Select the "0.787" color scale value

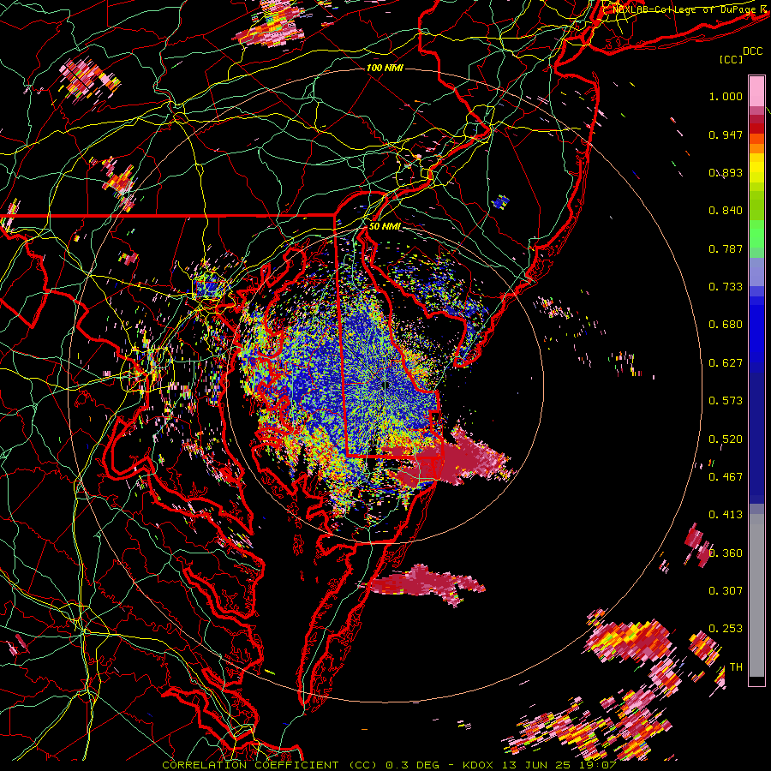[x=726, y=248]
